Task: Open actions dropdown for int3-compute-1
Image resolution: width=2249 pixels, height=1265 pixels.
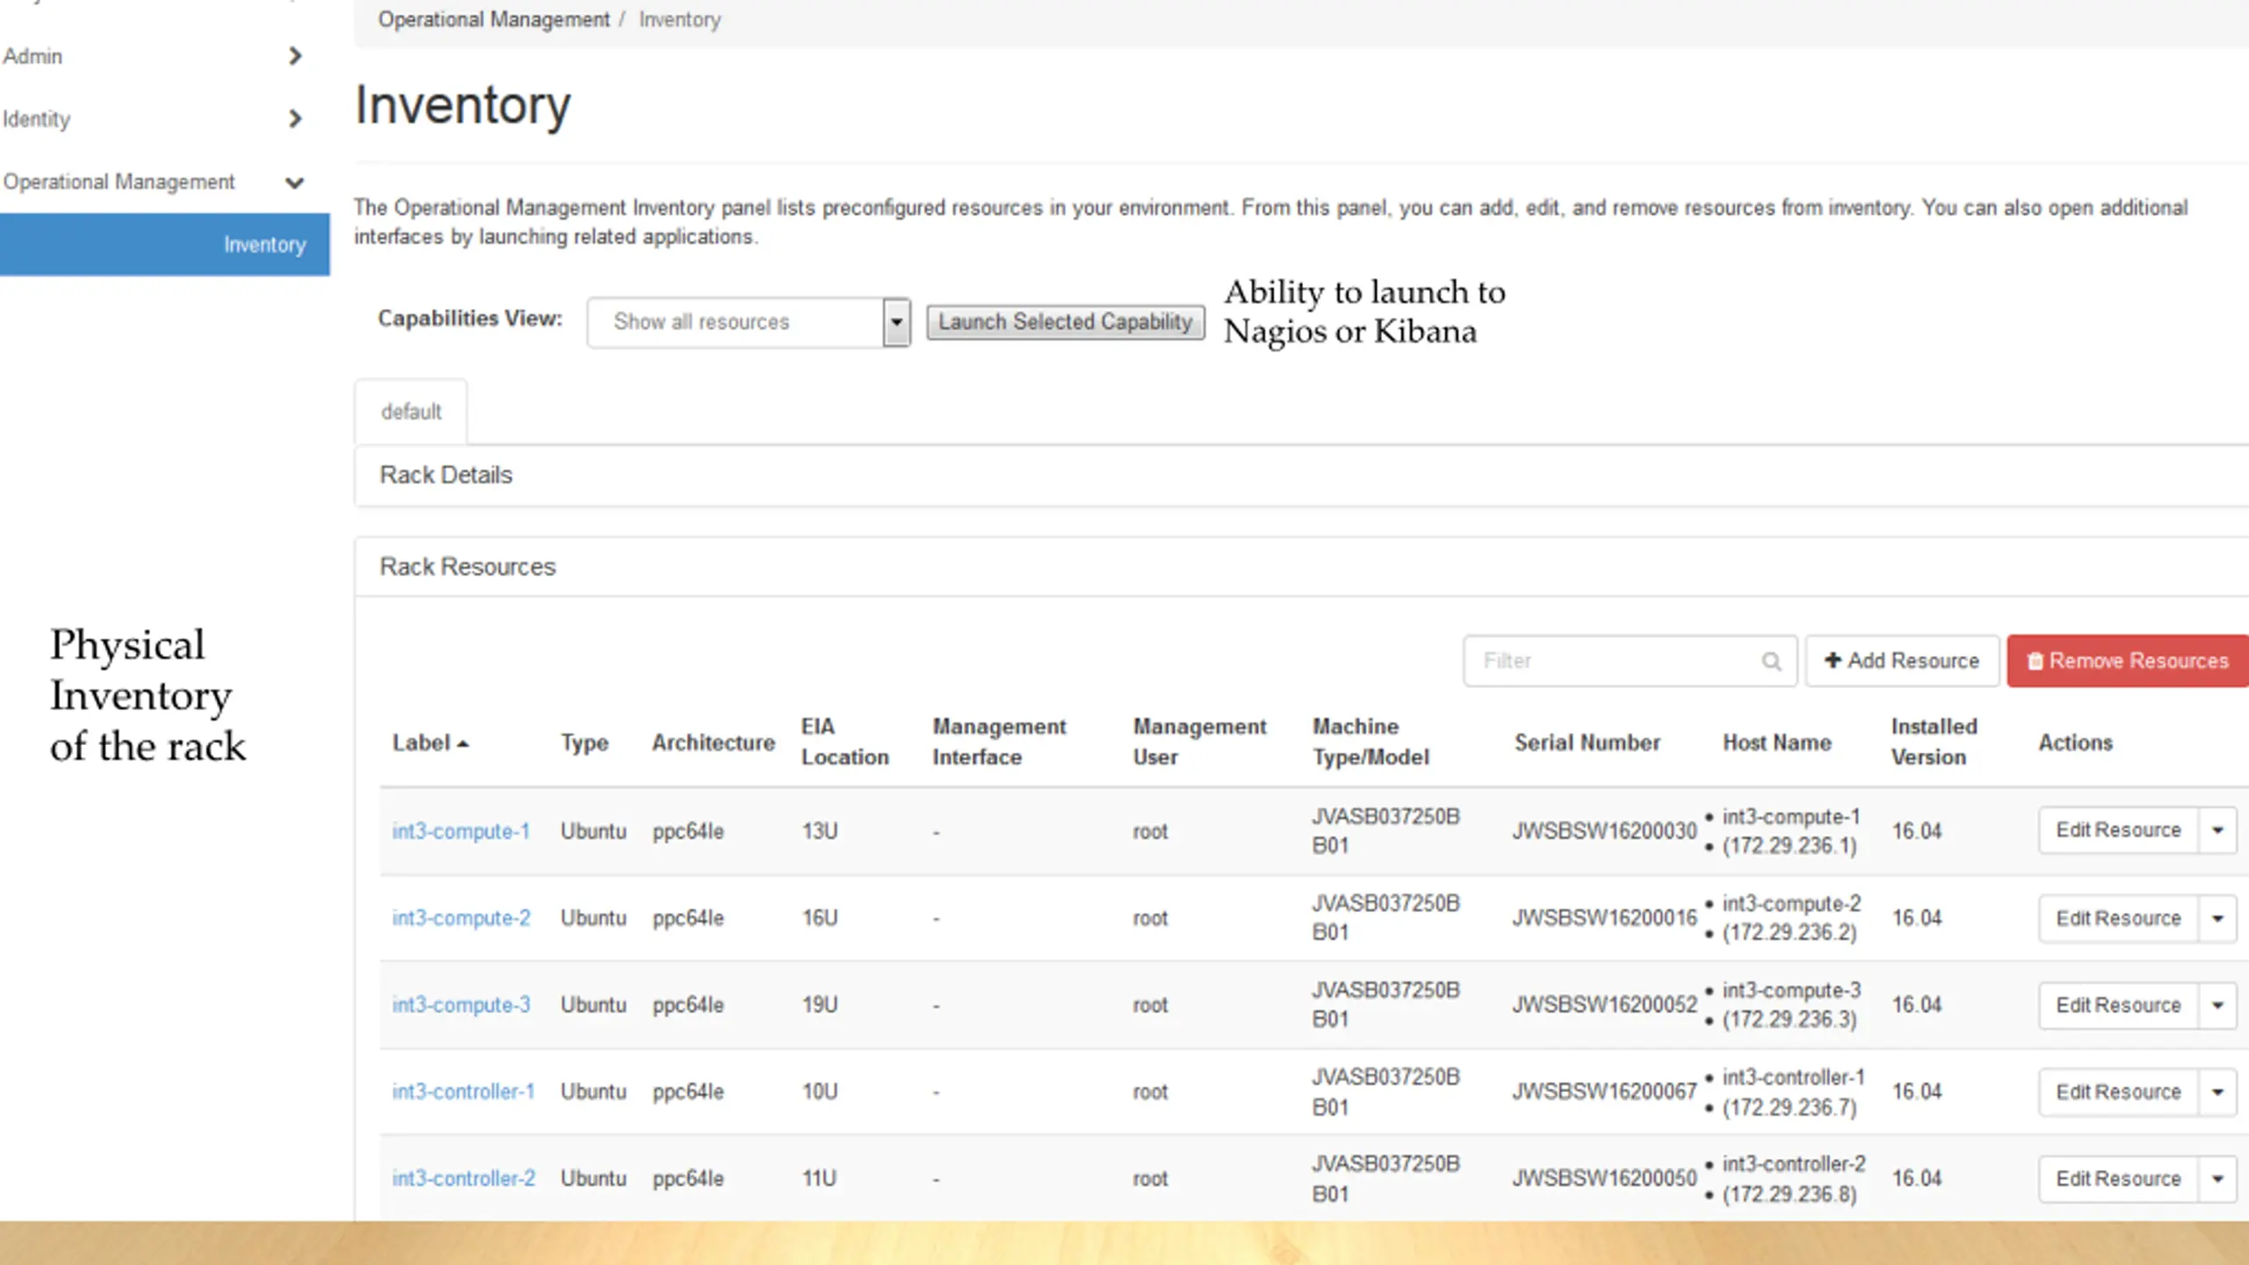Action: (x=2217, y=830)
